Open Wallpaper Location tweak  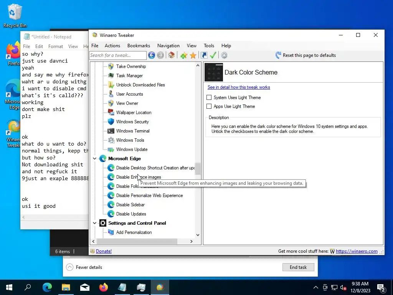134,113
